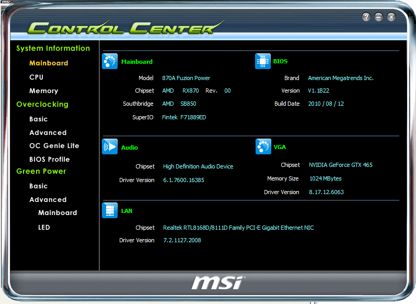Click the green Mainboard section title
Screen dimensions: 416x304
point(137,62)
